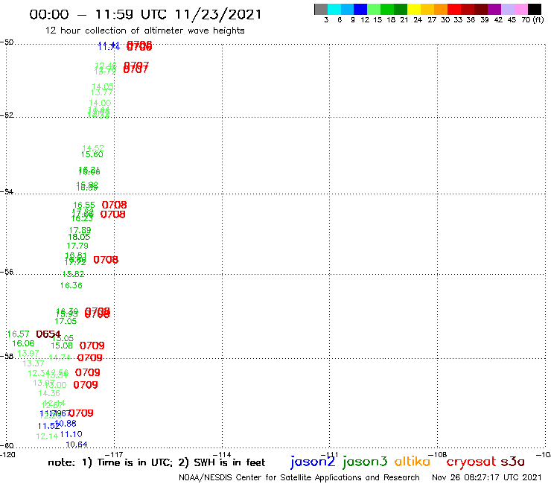Click the wave height value '16.55'

tap(84, 205)
